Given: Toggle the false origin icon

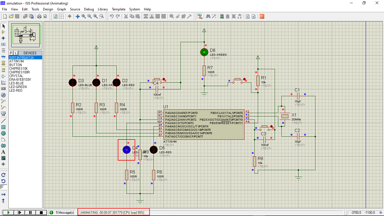Looking at the screenshot, I should [x=70, y=16].
